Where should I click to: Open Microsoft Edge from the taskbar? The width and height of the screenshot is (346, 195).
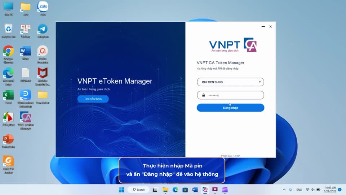pyautogui.click(x=175, y=190)
